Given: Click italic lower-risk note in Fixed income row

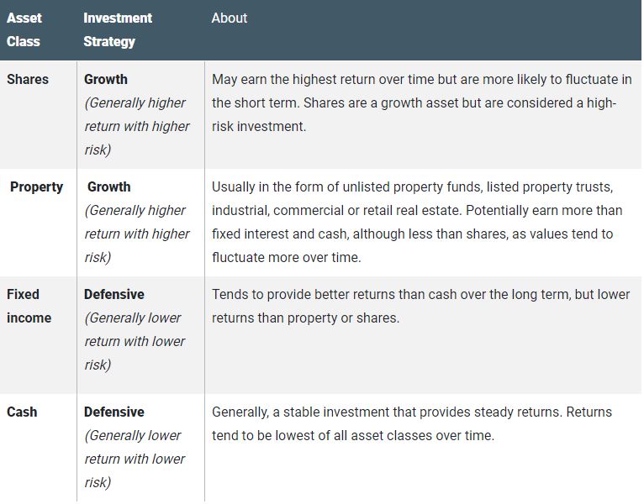Looking at the screenshot, I should [x=135, y=342].
